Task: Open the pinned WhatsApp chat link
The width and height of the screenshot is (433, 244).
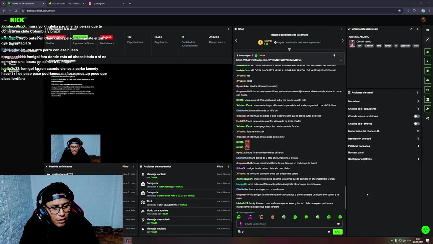Action: pos(269,60)
